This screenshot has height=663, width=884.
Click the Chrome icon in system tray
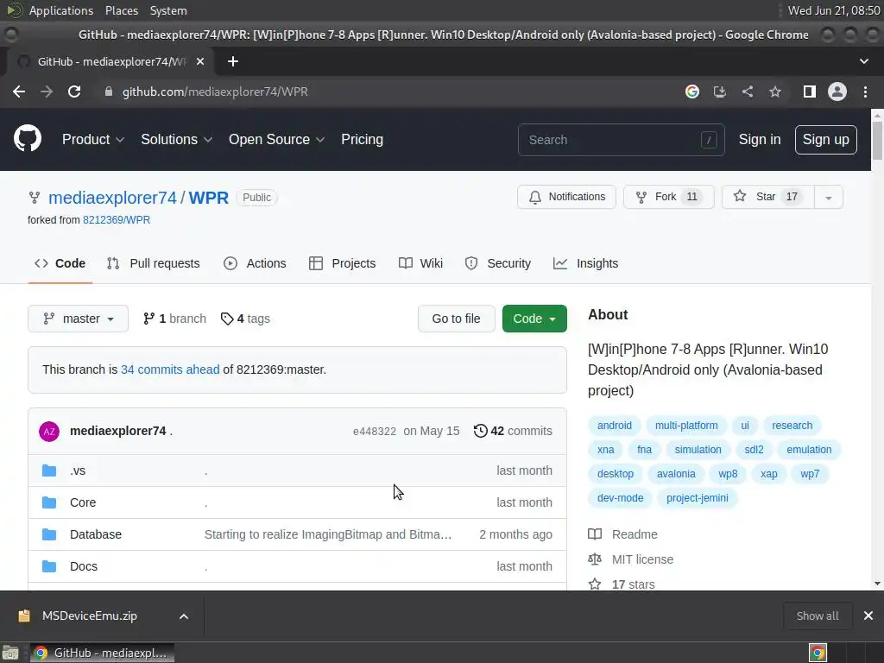[x=818, y=653]
